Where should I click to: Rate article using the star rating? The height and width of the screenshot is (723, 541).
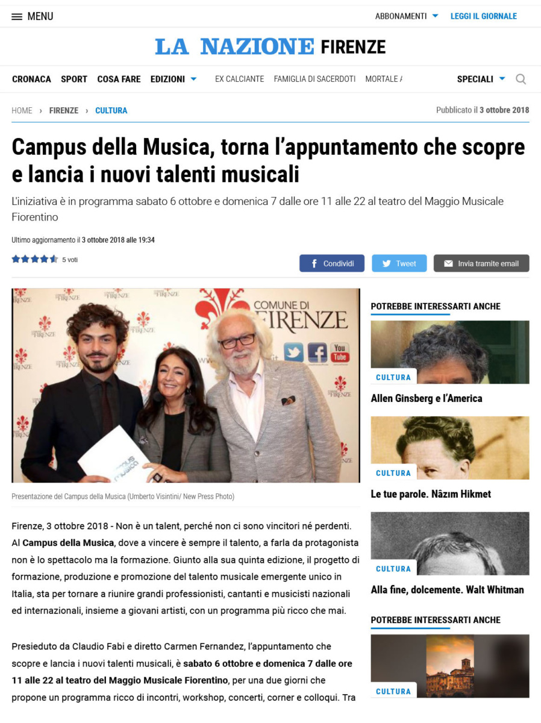(35, 259)
